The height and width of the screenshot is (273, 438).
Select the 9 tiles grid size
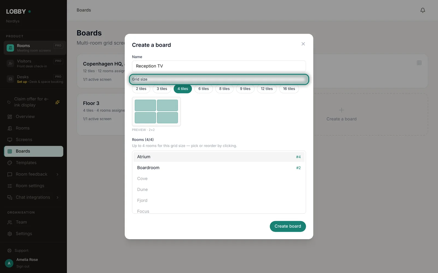[x=245, y=89]
